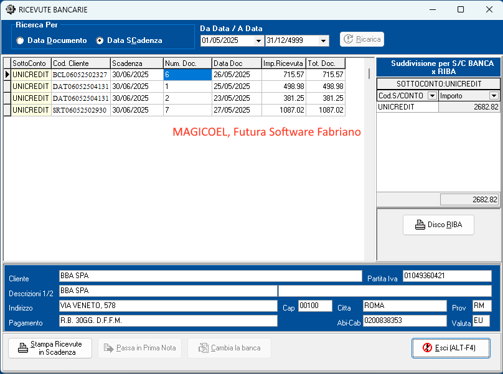This screenshot has height=374, width=503.
Task: Click the Imp.Ricevuta column header
Action: [x=284, y=63]
